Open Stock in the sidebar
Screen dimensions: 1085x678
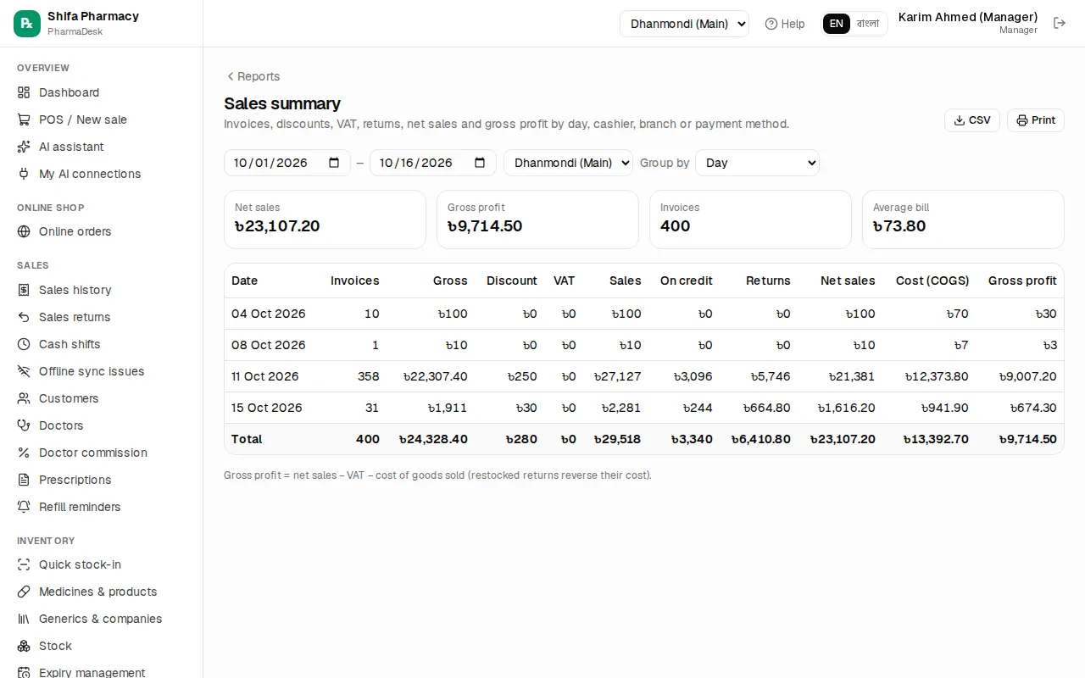pos(101,646)
